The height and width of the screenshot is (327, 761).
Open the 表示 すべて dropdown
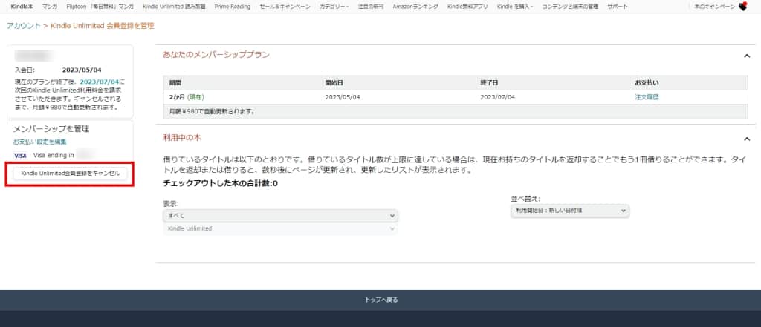coord(281,216)
